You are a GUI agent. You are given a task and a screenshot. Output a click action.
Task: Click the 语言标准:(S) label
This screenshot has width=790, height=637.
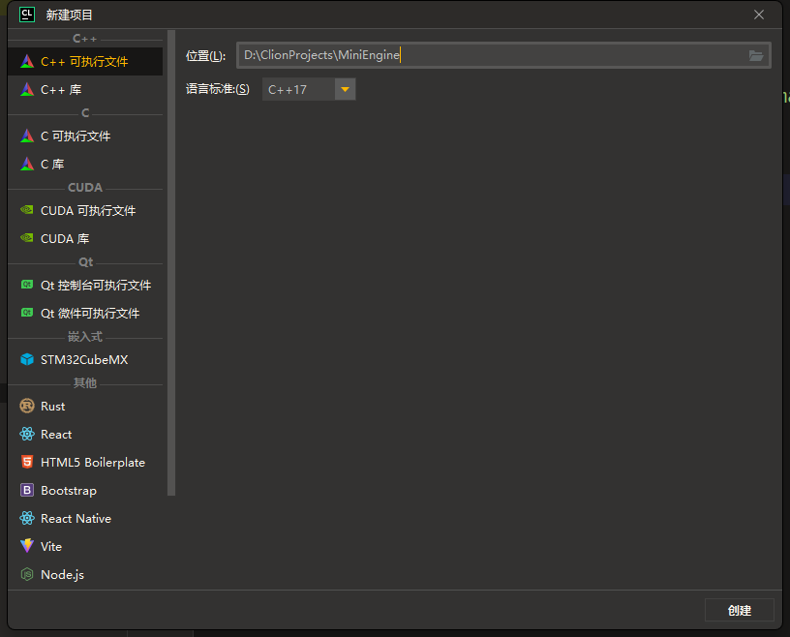click(218, 89)
